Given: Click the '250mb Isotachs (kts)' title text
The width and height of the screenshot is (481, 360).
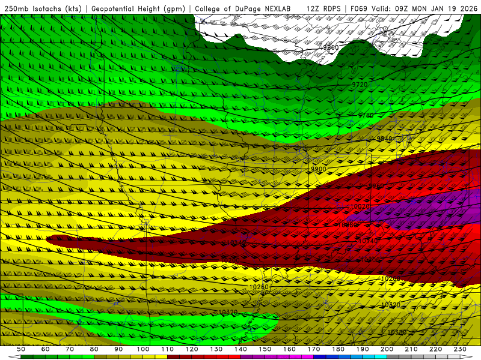Looking at the screenshot, I should click(43, 9).
